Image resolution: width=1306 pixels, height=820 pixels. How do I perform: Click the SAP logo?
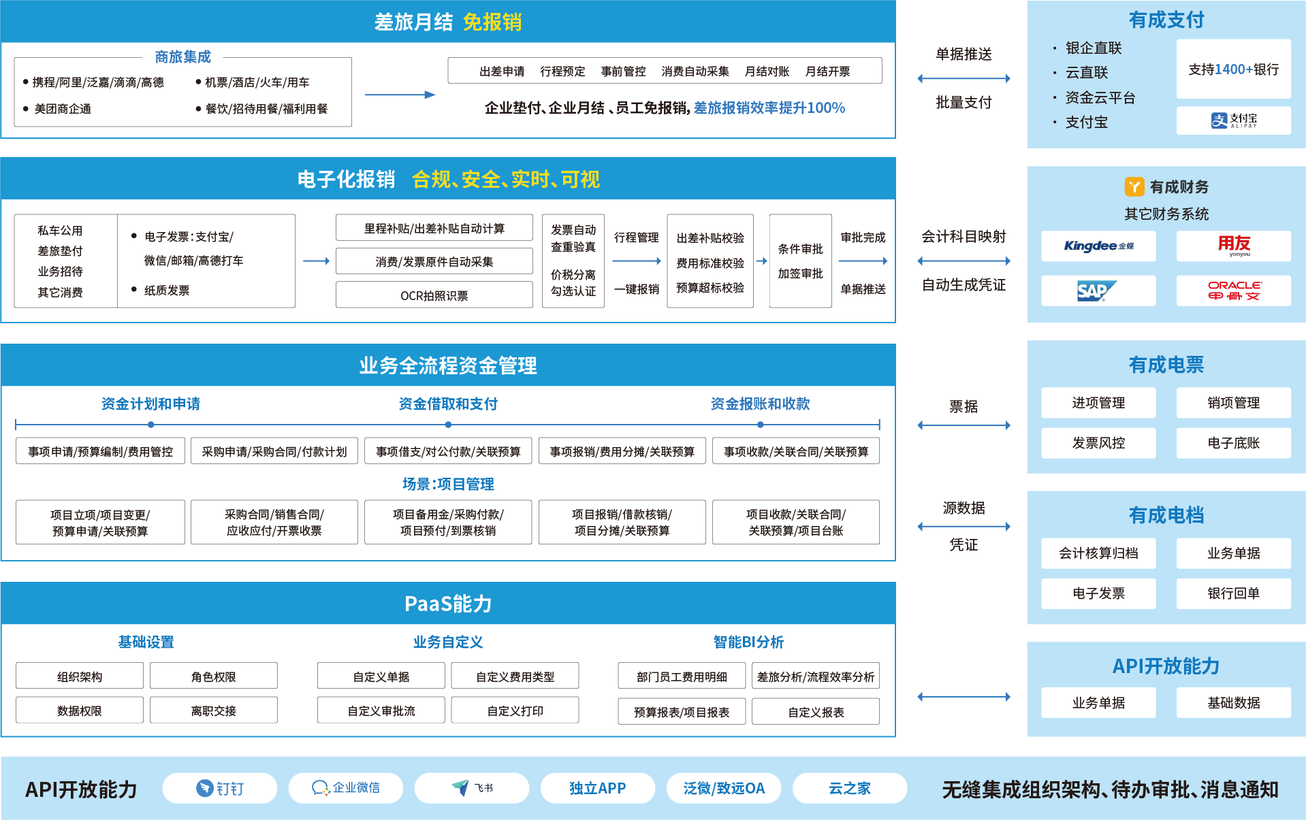click(x=1098, y=291)
